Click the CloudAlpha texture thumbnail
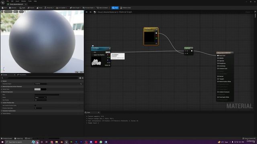Screen dimensions: 257x144 pos(96,62)
